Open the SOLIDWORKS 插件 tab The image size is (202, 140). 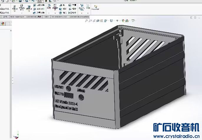pyautogui.click(x=34, y=17)
